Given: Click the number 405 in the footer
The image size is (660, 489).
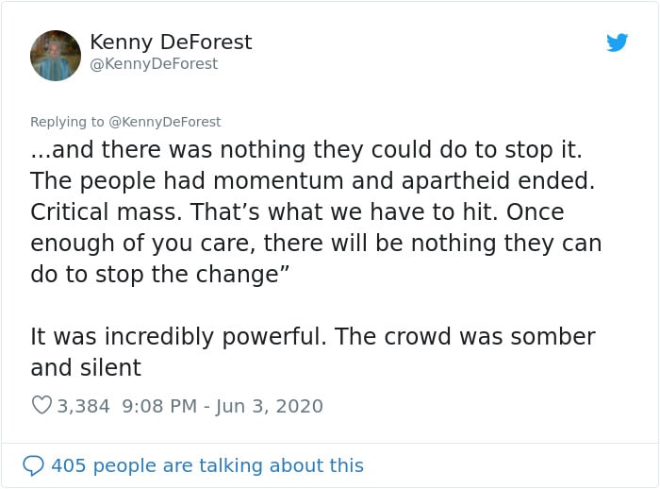Looking at the screenshot, I should [x=69, y=465].
